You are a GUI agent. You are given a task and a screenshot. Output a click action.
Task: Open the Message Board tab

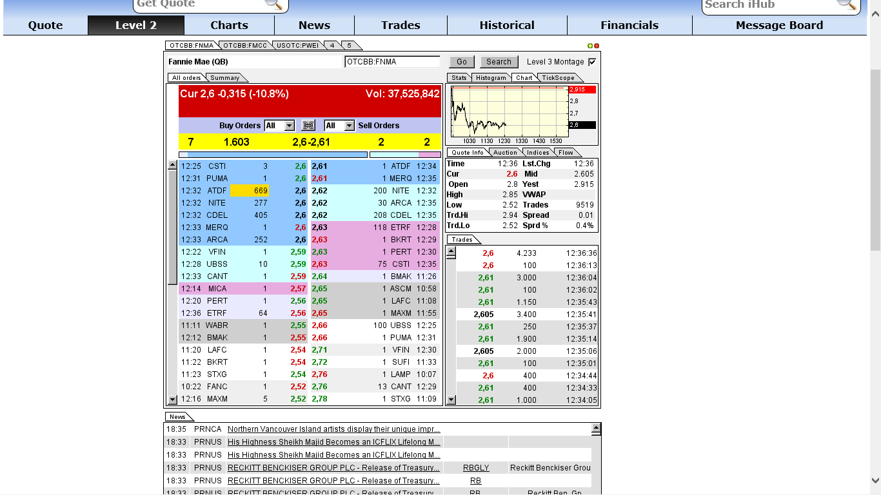[779, 25]
